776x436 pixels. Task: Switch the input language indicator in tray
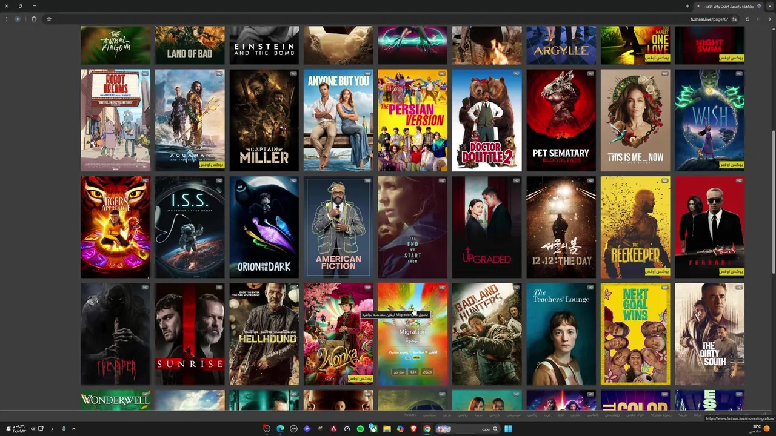[x=52, y=429]
